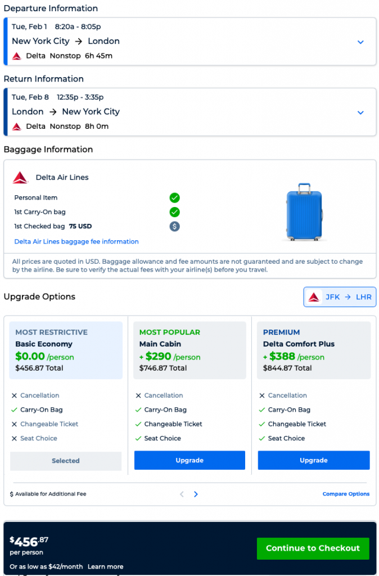379x576 pixels.
Task: Go to previous upgrade options page arrow
Action: click(x=182, y=494)
